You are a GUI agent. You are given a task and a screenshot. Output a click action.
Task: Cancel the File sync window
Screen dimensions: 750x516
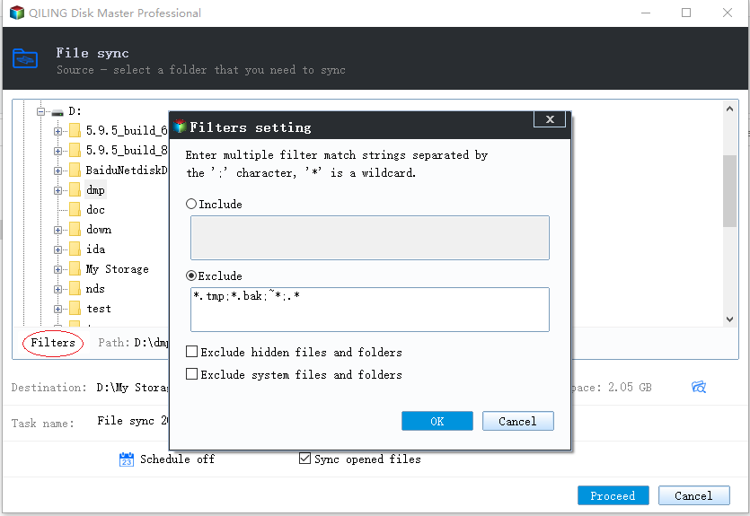(x=694, y=495)
